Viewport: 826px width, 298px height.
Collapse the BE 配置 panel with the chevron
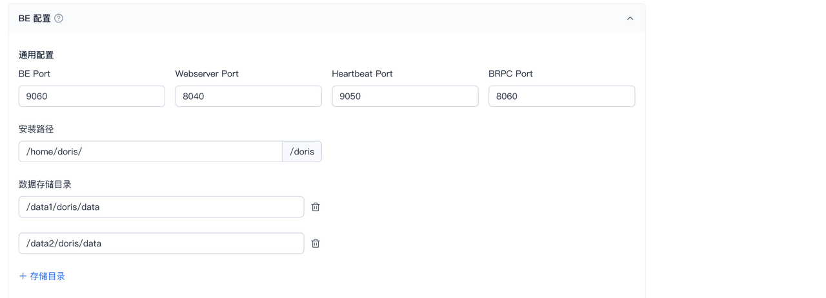tap(630, 19)
